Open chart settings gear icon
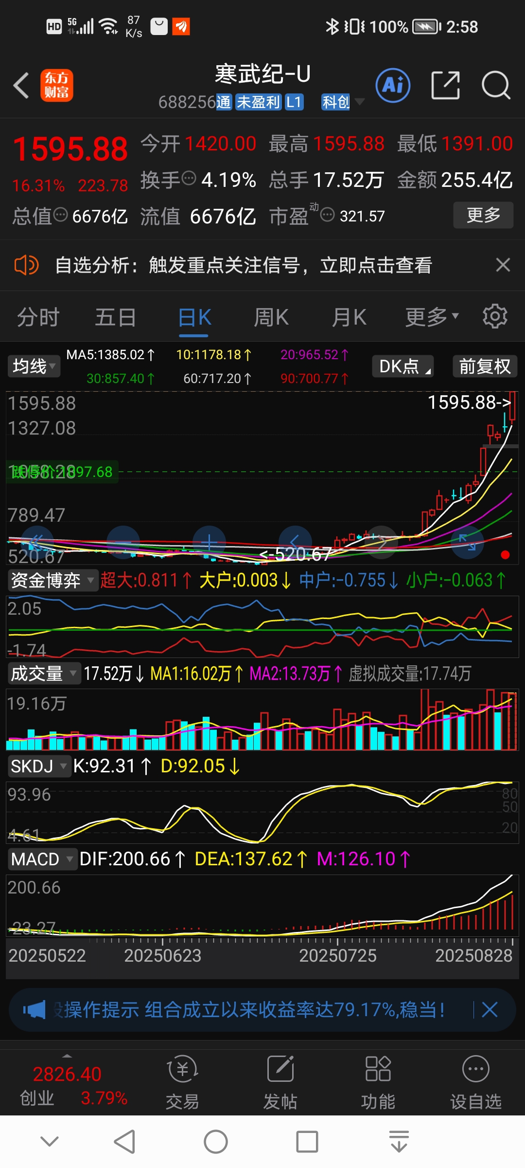The width and height of the screenshot is (525, 1168). (x=495, y=317)
